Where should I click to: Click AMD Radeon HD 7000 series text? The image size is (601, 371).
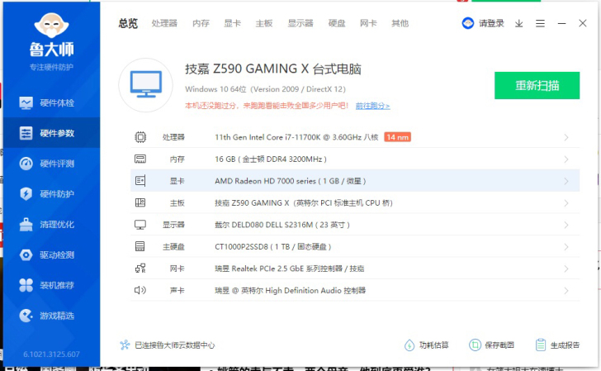(290, 181)
